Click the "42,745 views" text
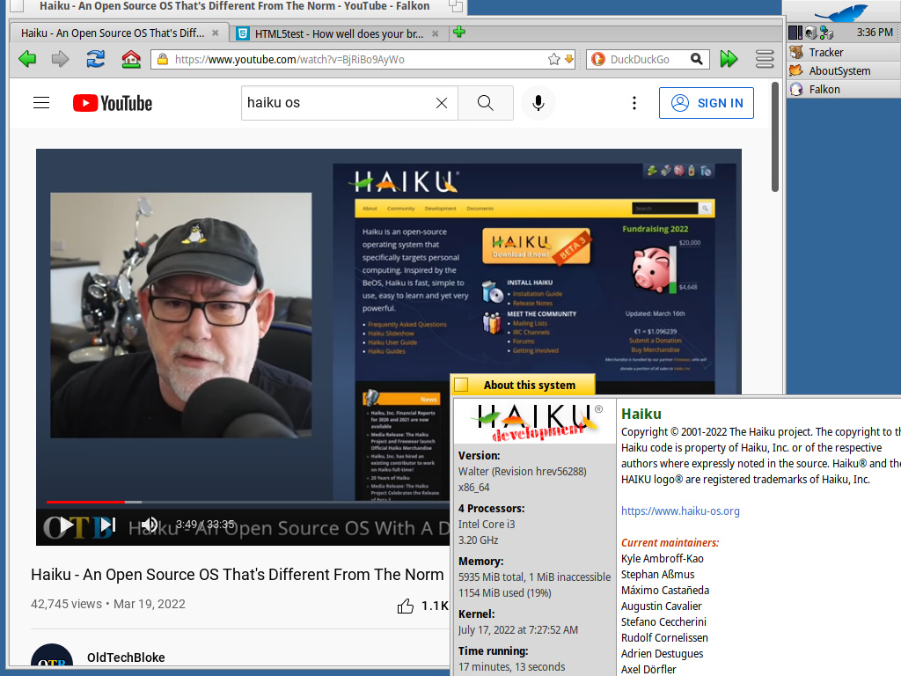 [x=66, y=604]
